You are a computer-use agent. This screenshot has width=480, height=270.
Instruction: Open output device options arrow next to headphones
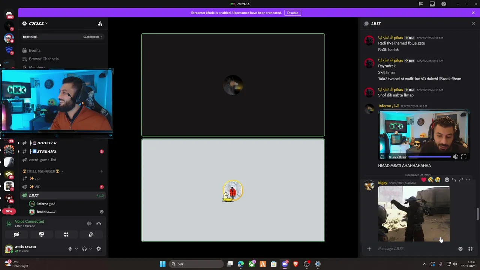click(x=91, y=249)
